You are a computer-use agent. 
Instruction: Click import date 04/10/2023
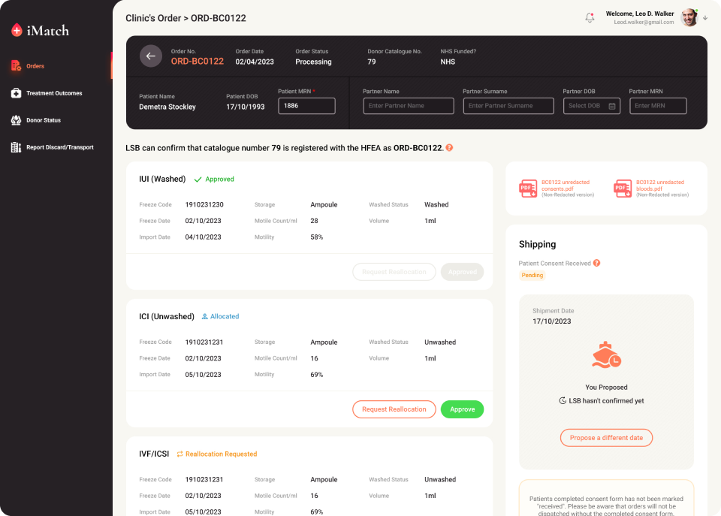click(203, 237)
